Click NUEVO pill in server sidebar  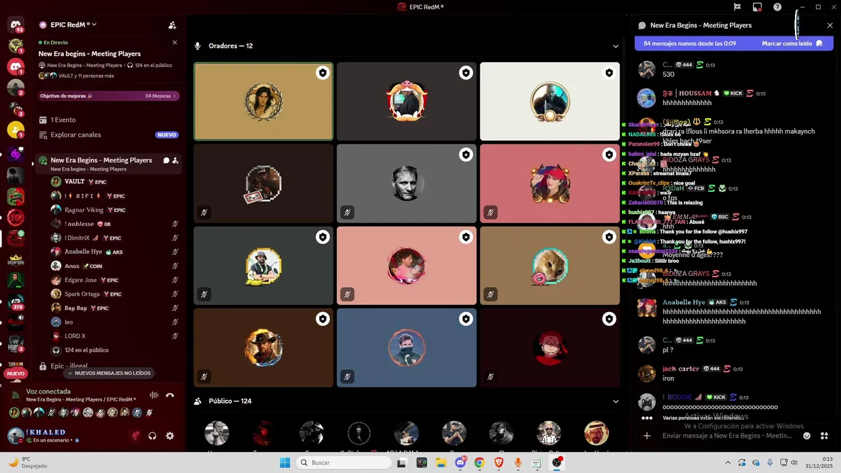coord(16,373)
